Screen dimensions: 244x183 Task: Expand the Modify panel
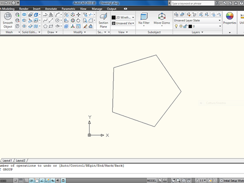point(80,32)
